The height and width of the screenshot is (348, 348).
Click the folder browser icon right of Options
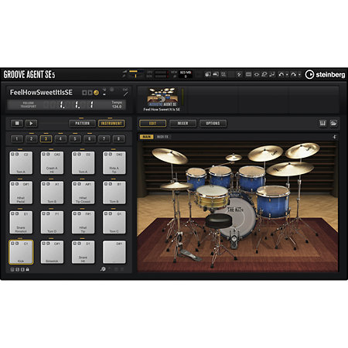point(333,123)
